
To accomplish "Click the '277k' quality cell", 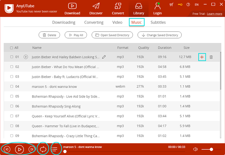I will [x=140, y=87].
